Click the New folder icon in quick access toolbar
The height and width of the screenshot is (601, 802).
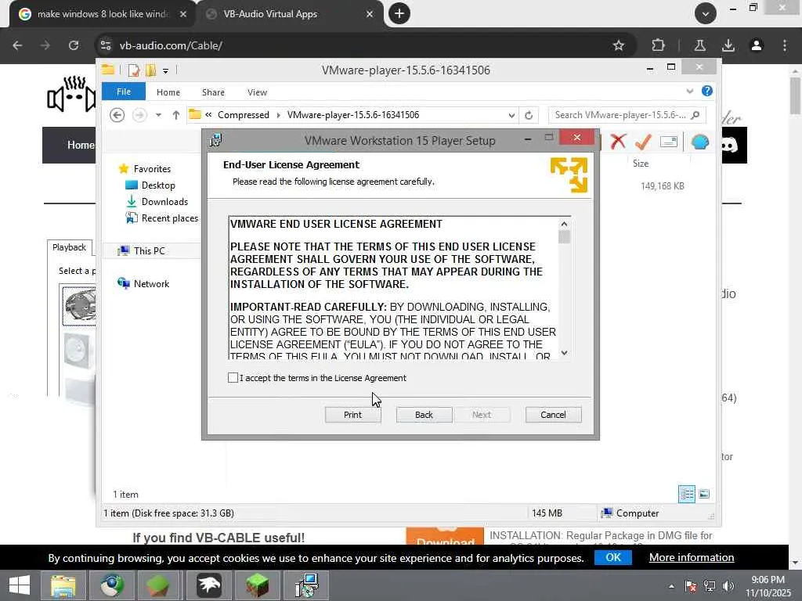[150, 70]
